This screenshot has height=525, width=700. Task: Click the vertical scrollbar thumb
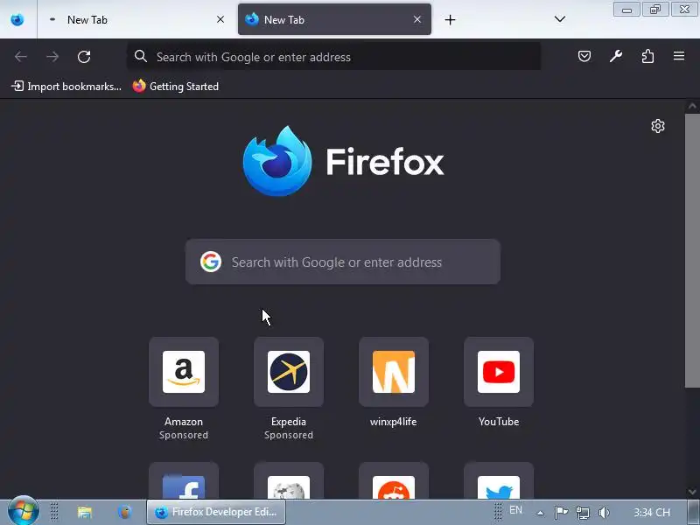(x=692, y=251)
